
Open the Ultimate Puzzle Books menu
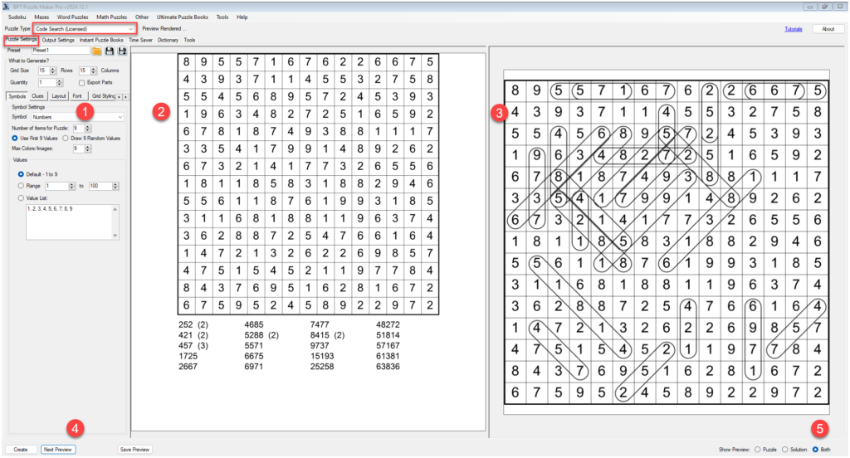coord(182,17)
